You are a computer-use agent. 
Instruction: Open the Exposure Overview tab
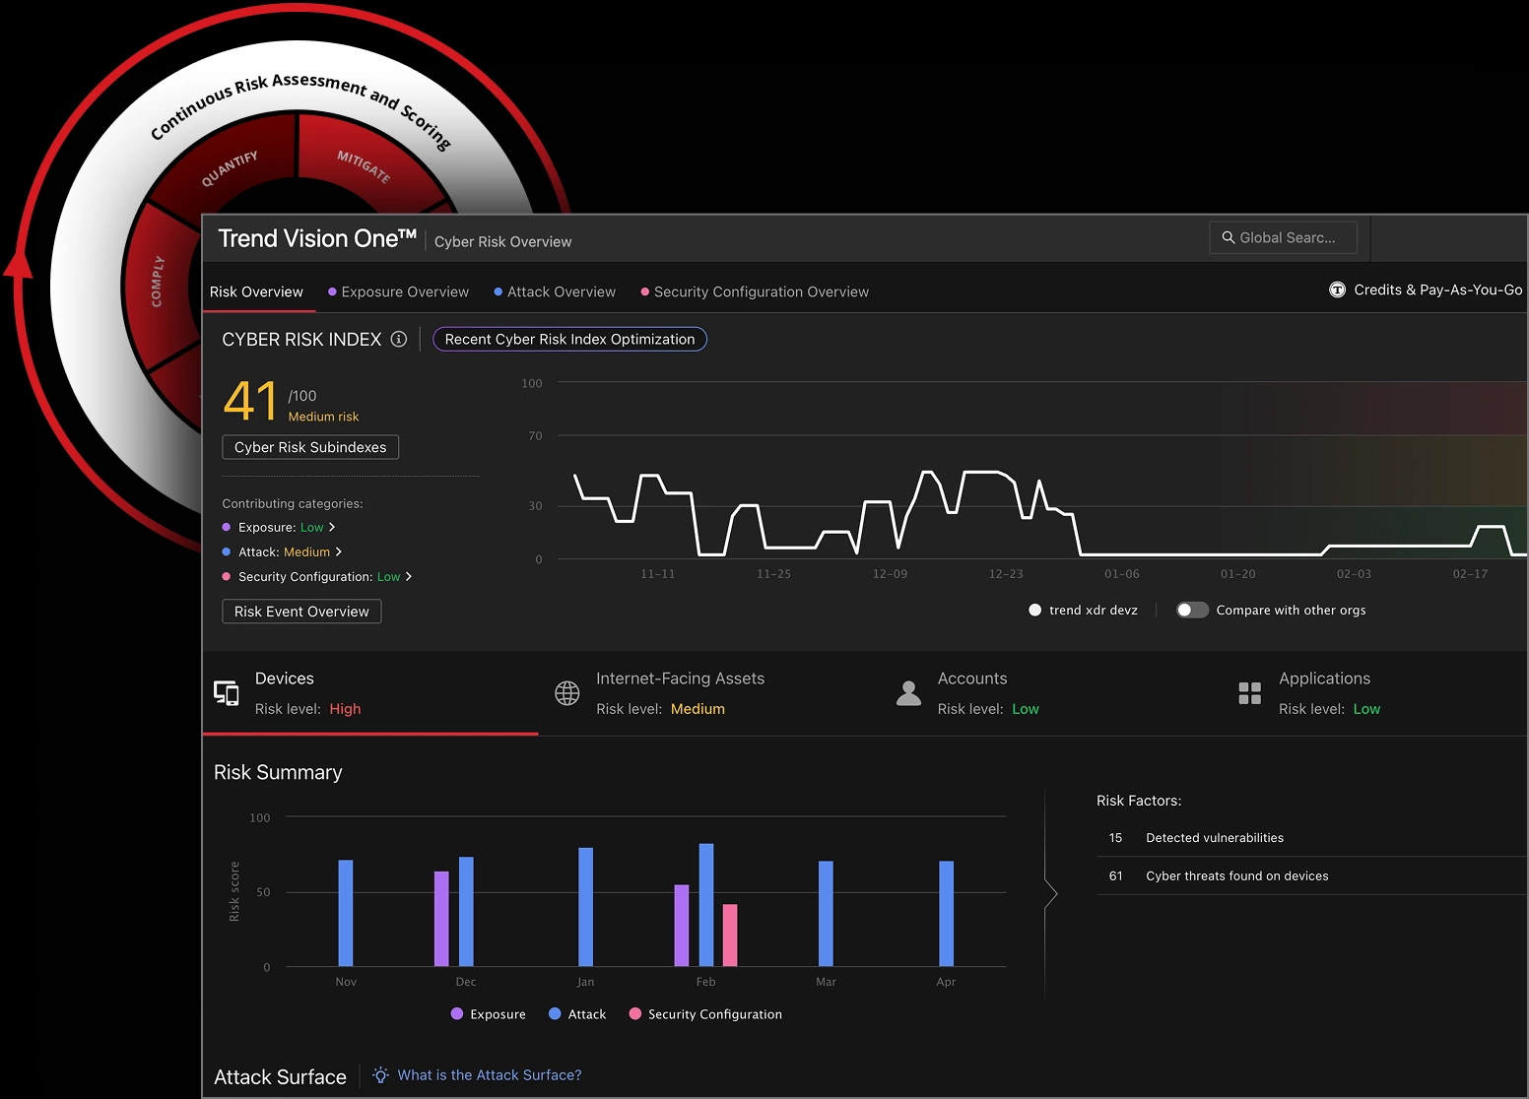point(398,291)
